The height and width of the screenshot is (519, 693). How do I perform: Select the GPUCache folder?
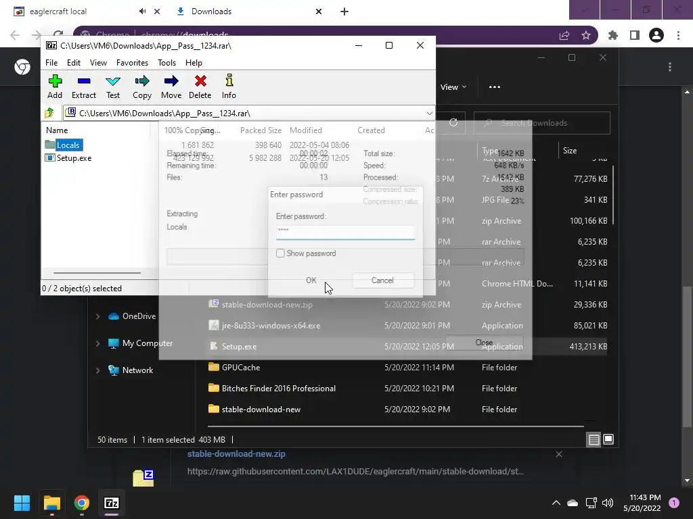pyautogui.click(x=241, y=367)
